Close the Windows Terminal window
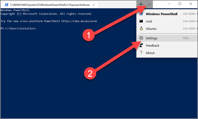Viewport: 198px width, 119px height. point(191,4)
